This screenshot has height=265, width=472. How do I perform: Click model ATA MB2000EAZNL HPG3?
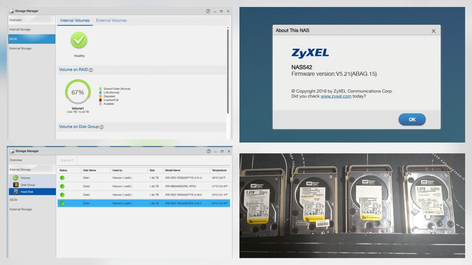point(181,186)
